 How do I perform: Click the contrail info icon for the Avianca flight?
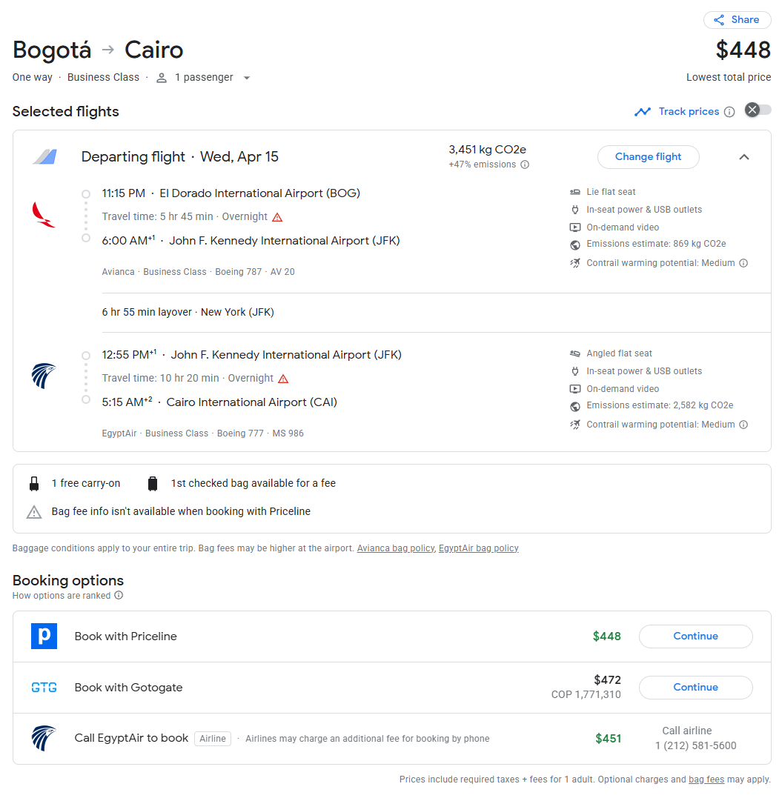pyautogui.click(x=743, y=263)
